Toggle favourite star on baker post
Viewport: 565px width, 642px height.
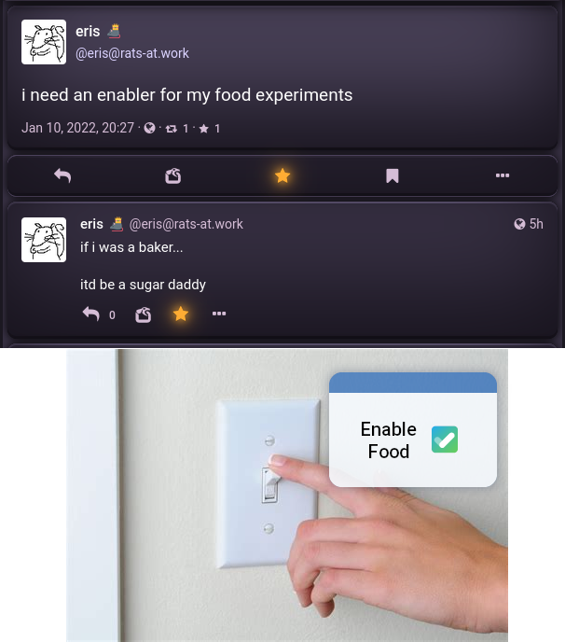(181, 314)
